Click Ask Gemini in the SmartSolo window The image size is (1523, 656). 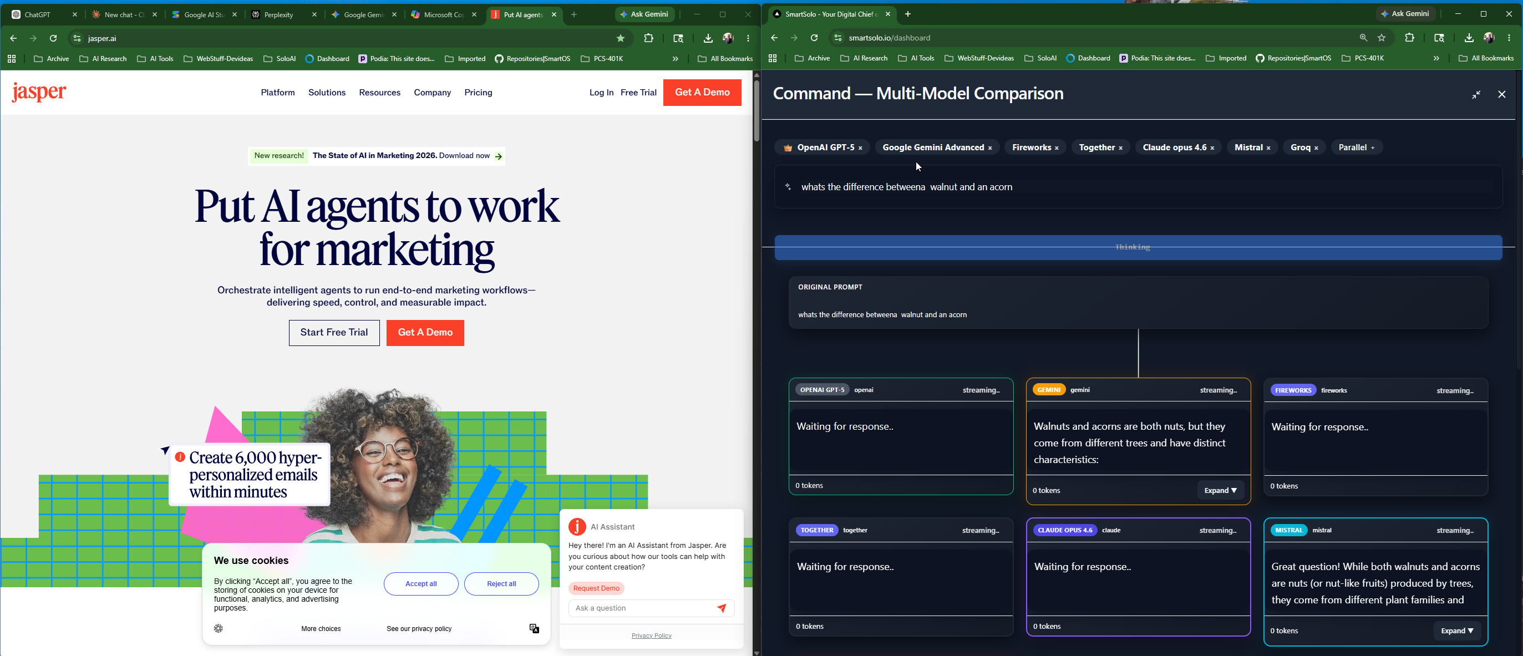tap(1405, 14)
